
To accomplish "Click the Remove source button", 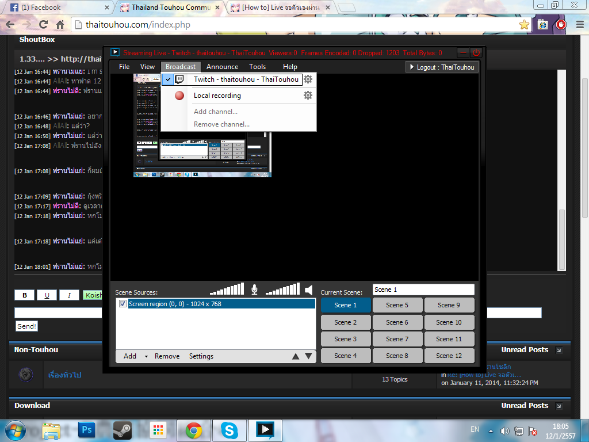I will click(167, 356).
